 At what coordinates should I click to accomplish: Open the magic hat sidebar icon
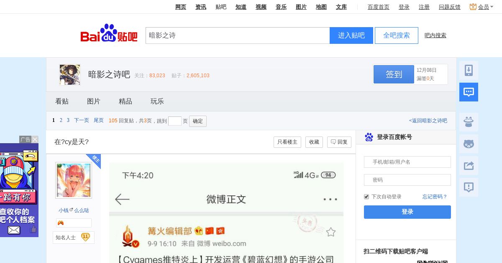pyautogui.click(x=469, y=122)
